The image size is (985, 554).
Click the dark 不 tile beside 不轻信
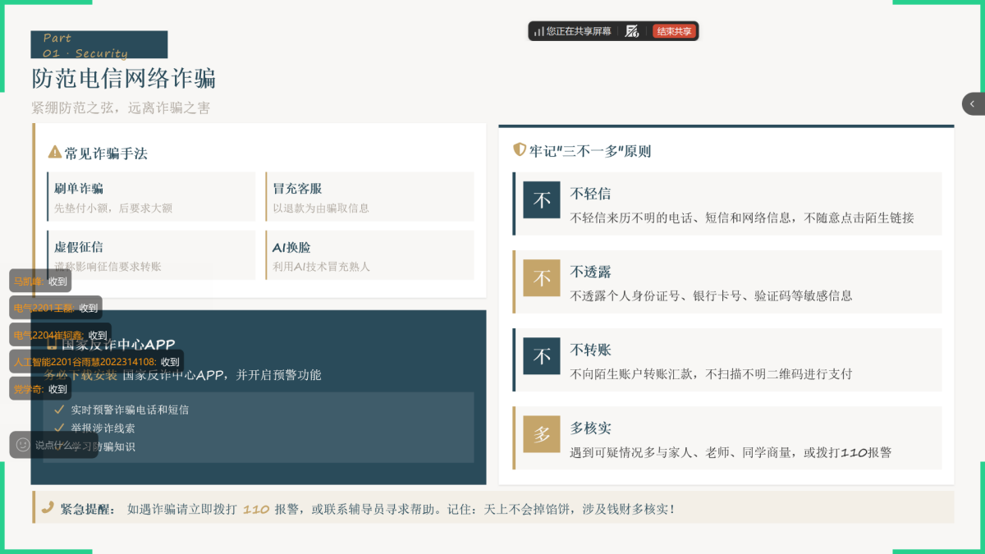tap(542, 199)
